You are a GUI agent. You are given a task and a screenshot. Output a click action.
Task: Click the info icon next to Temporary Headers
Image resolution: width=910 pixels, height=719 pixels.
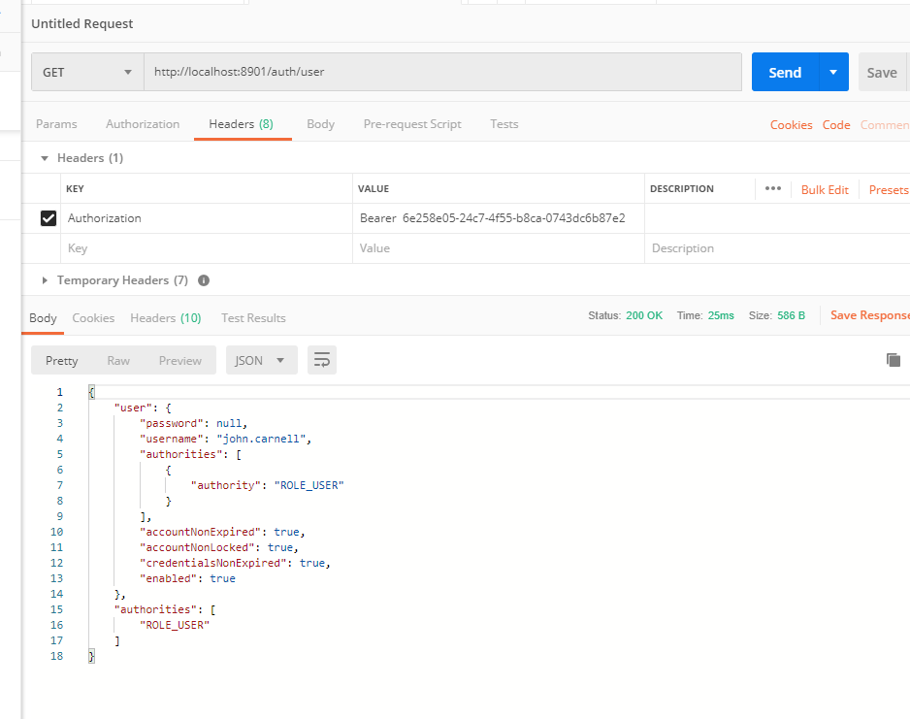(x=204, y=280)
